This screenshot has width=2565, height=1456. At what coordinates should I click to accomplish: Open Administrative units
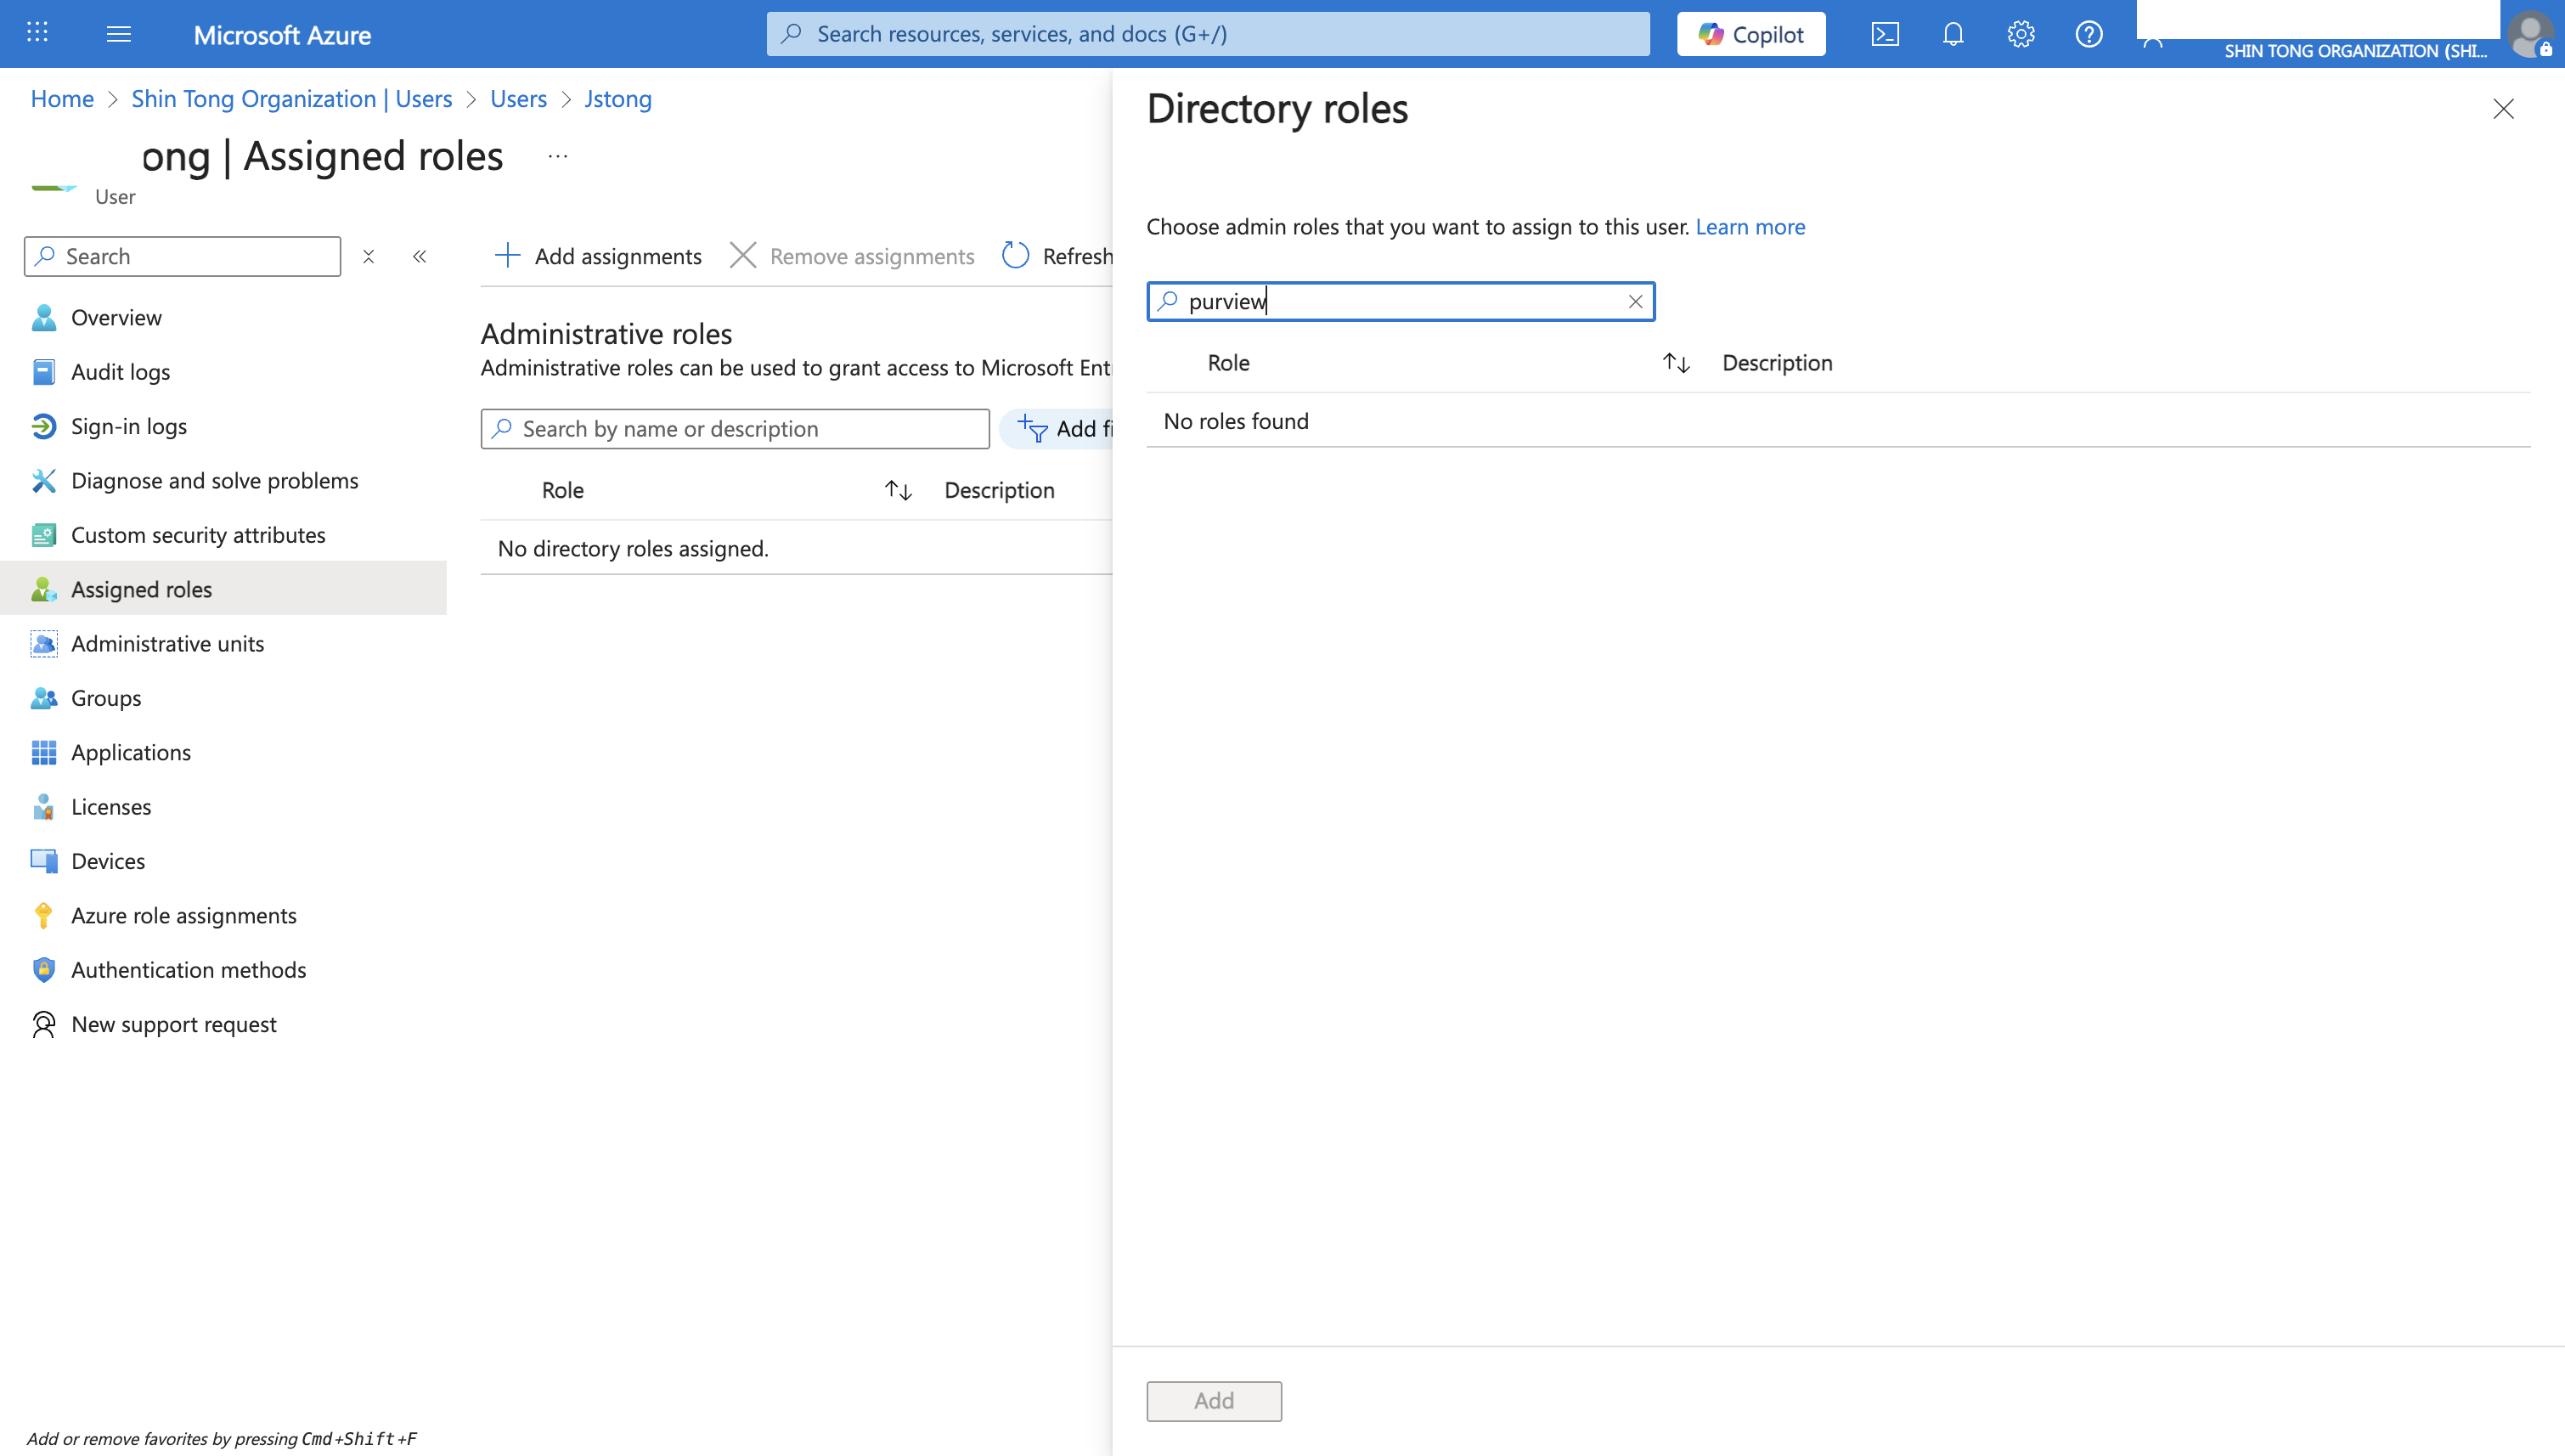pyautogui.click(x=167, y=643)
